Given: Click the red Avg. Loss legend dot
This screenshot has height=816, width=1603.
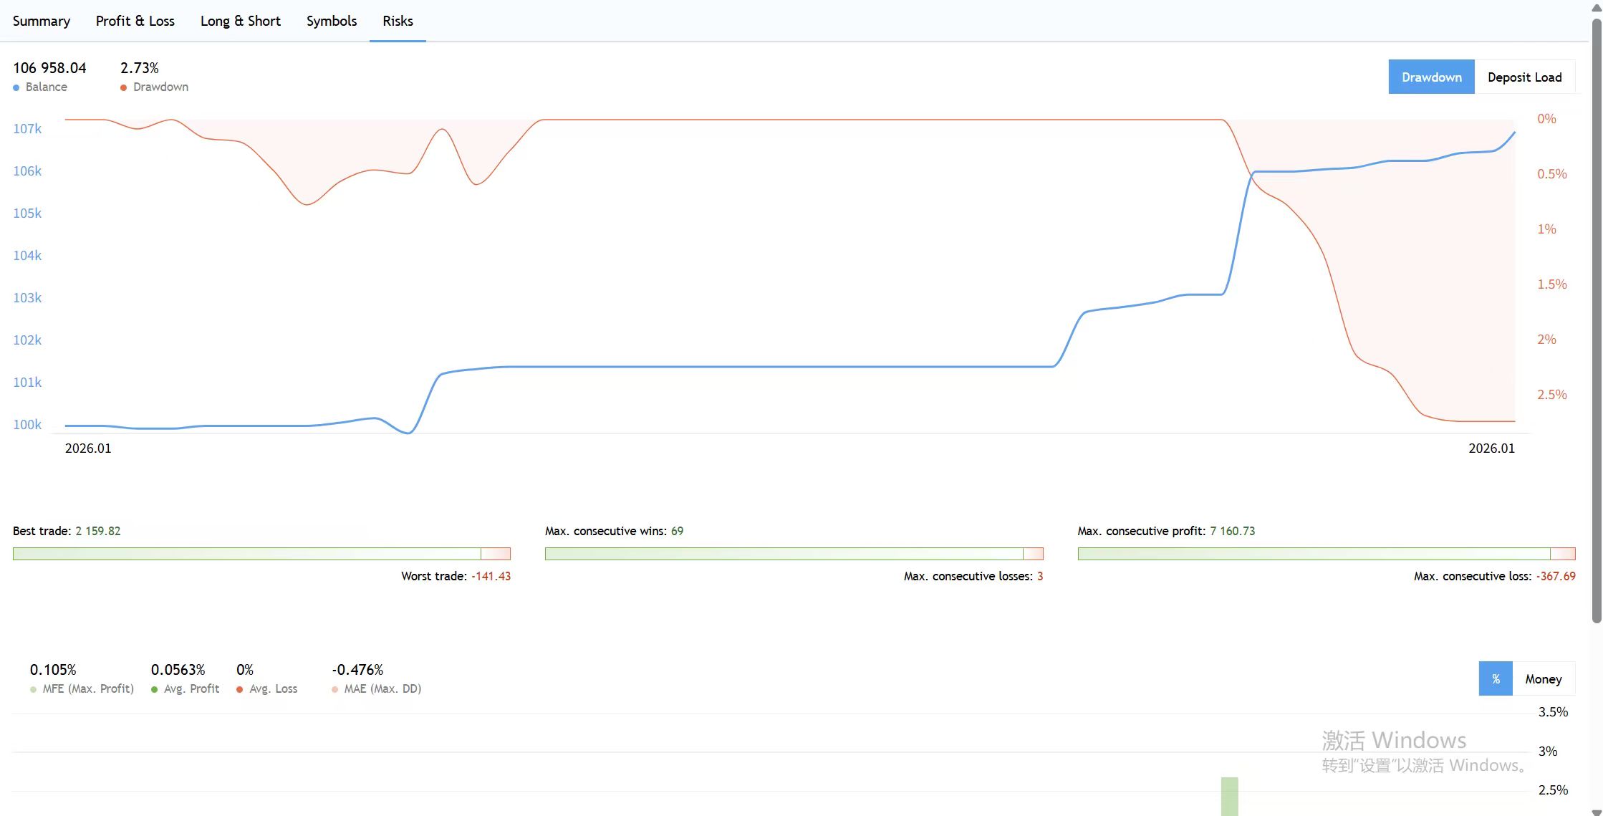Looking at the screenshot, I should 240,689.
